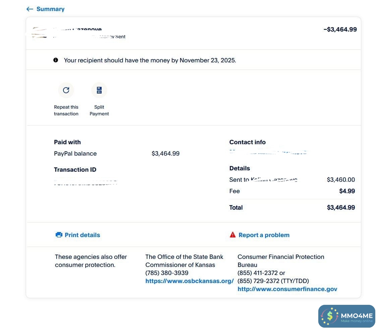Click the printer icon beside Print details
This screenshot has width=382, height=334.
[x=59, y=235]
